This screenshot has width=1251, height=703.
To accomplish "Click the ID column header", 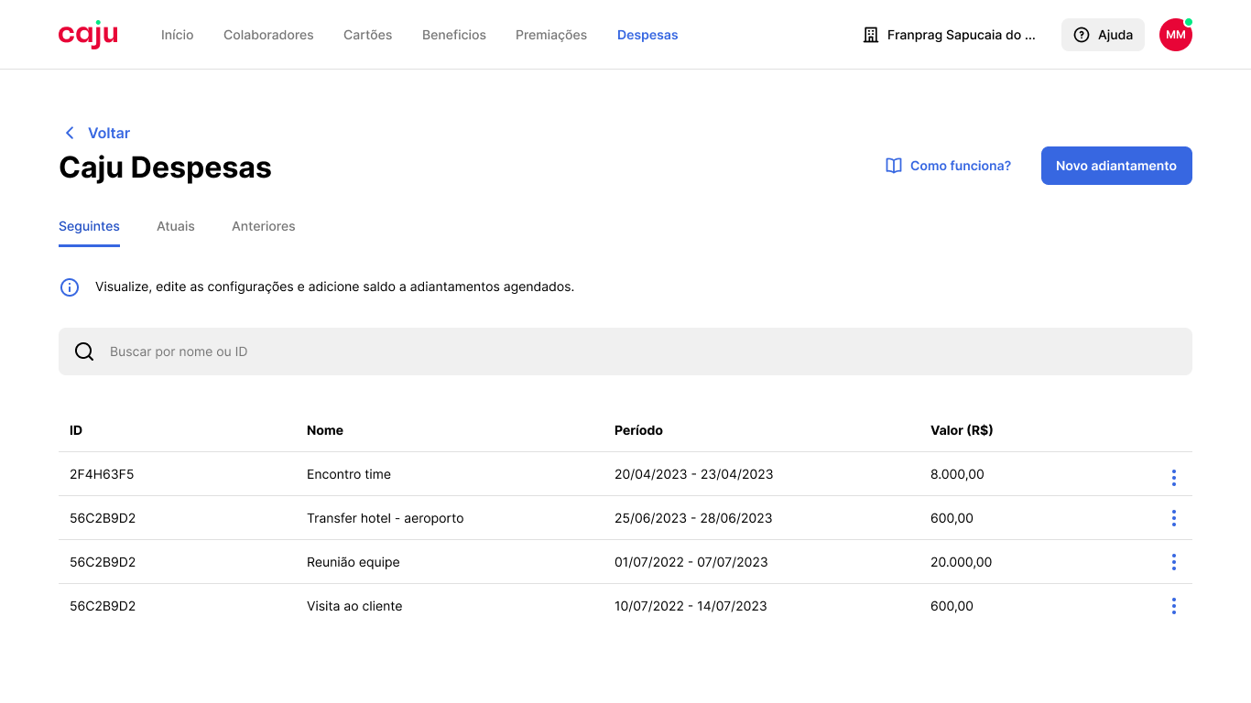I will tap(76, 430).
